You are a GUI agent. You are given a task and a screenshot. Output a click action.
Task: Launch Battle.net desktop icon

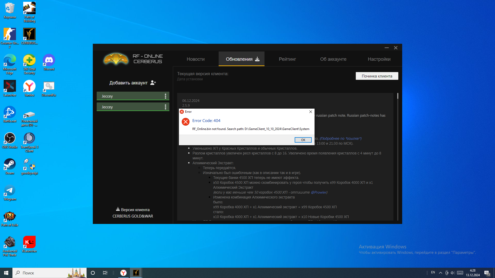point(10,114)
